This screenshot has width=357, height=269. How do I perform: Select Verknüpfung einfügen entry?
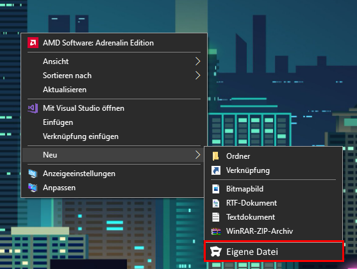click(114, 136)
